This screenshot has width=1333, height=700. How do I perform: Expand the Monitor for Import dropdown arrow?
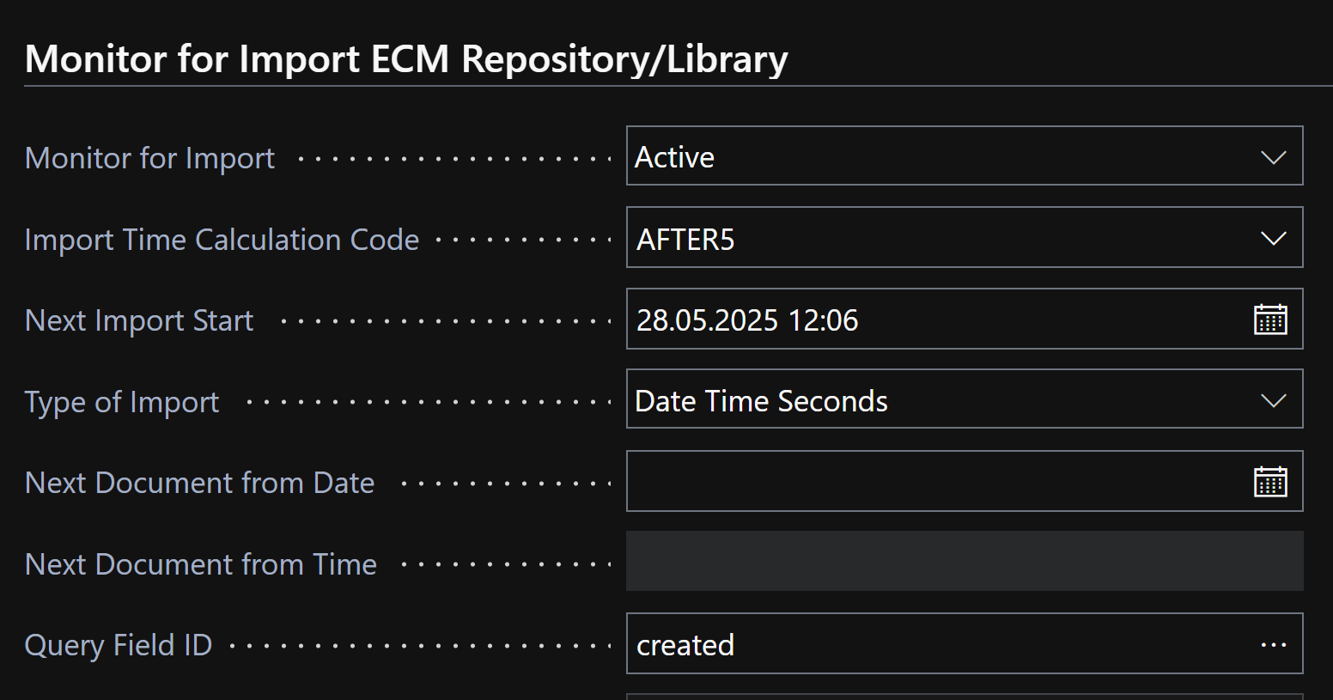point(1273,157)
